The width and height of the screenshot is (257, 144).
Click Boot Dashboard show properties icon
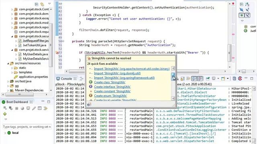[x=40, y=108]
